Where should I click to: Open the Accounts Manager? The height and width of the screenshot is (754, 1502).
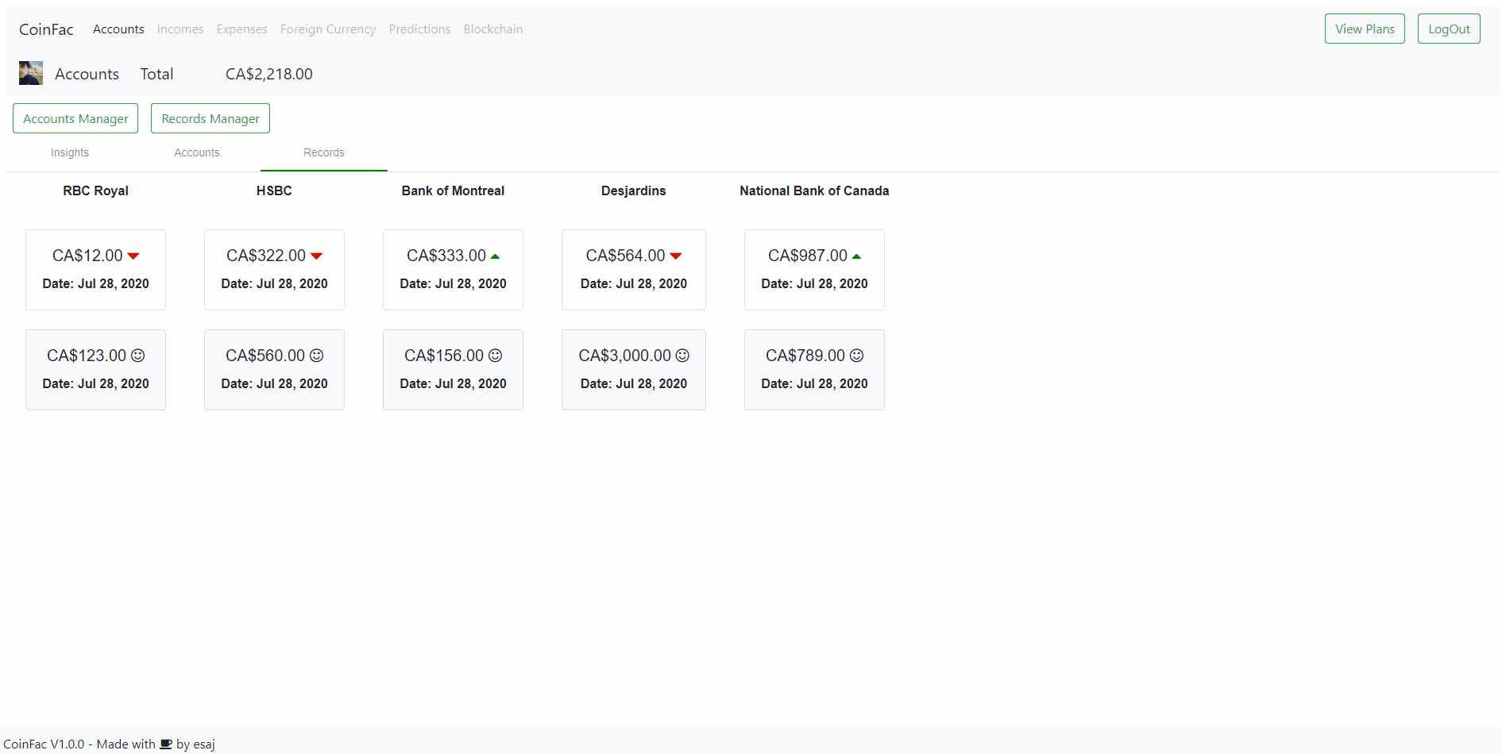(75, 118)
